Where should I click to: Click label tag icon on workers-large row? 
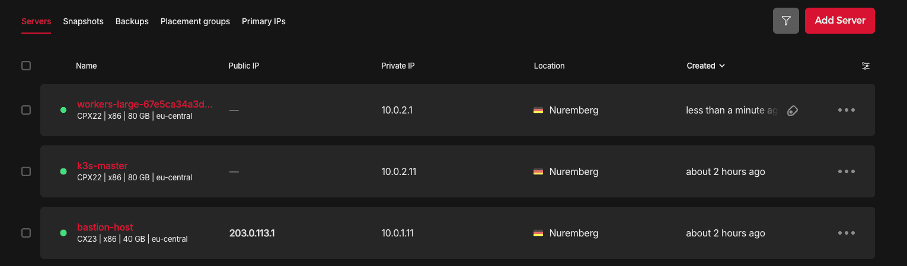coord(792,111)
